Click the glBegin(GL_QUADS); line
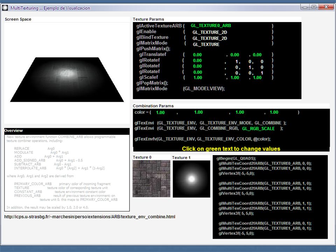The image size is (336, 252). click(236, 158)
